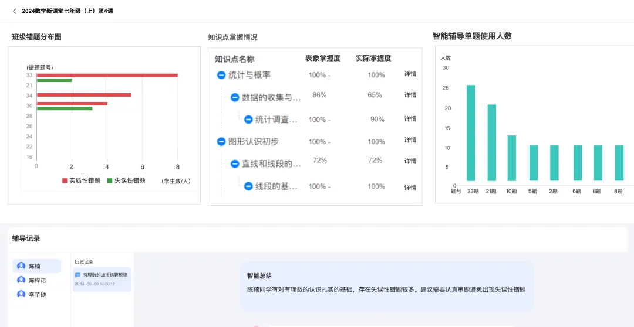Collapse the 数据的收集与… tree node
The image size is (634, 327).
pyautogui.click(x=235, y=97)
